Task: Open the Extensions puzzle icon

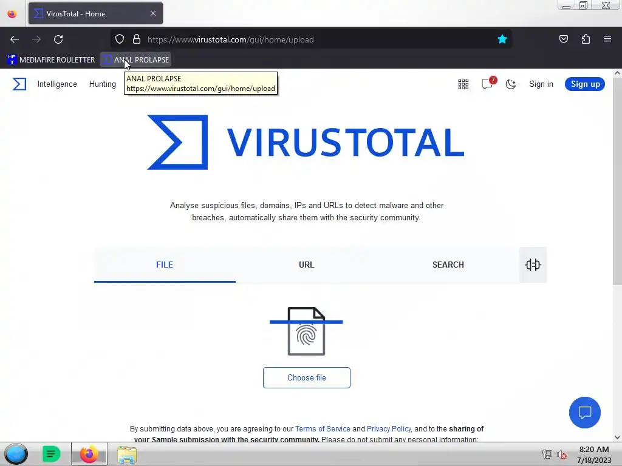Action: 586,39
